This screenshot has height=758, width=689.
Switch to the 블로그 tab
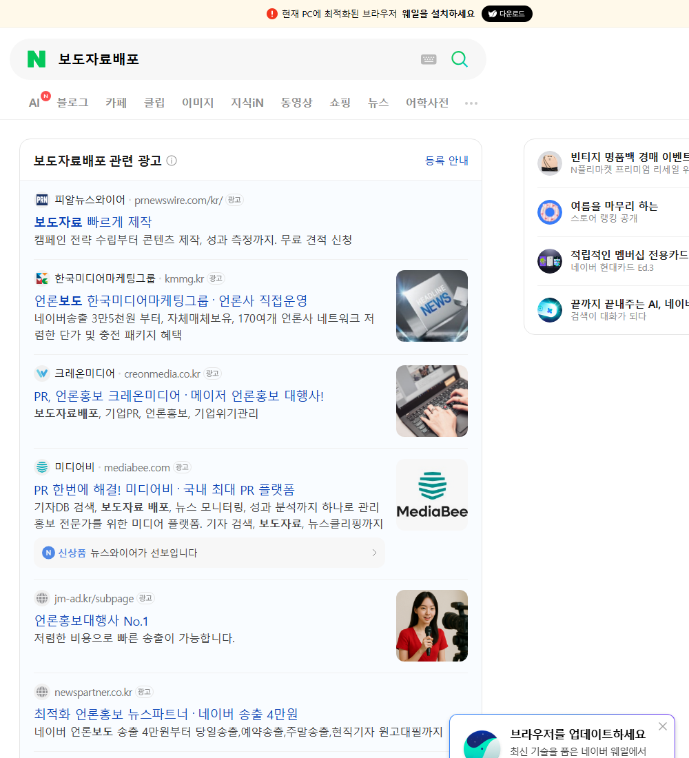click(72, 103)
